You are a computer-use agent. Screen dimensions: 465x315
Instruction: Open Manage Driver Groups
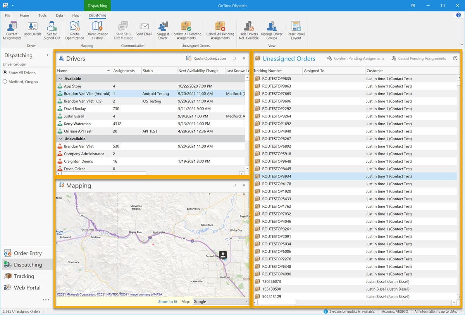click(272, 31)
